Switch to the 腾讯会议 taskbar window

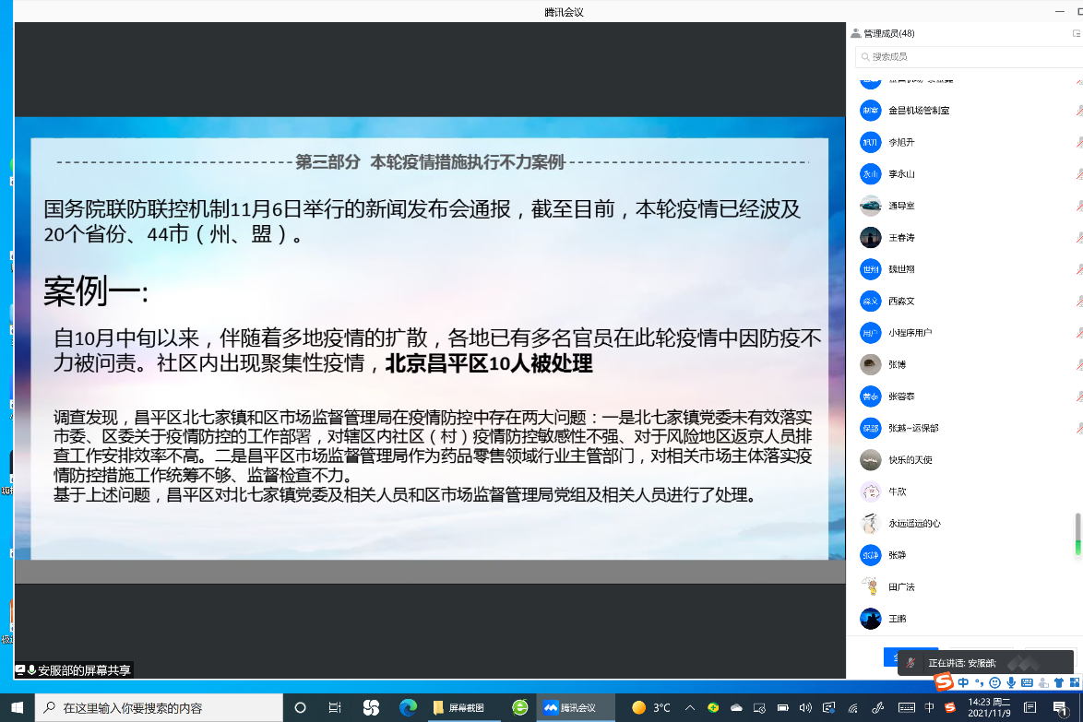tap(569, 707)
